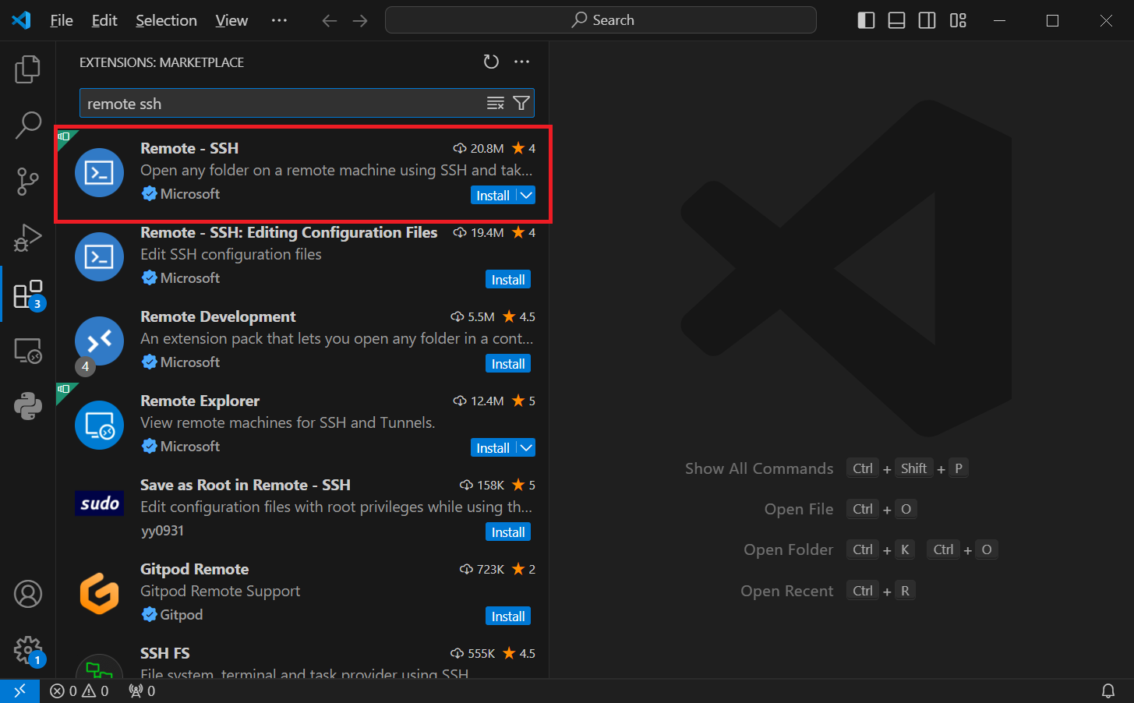The height and width of the screenshot is (703, 1134).
Task: Click the sudo extension logo
Action: tap(99, 503)
